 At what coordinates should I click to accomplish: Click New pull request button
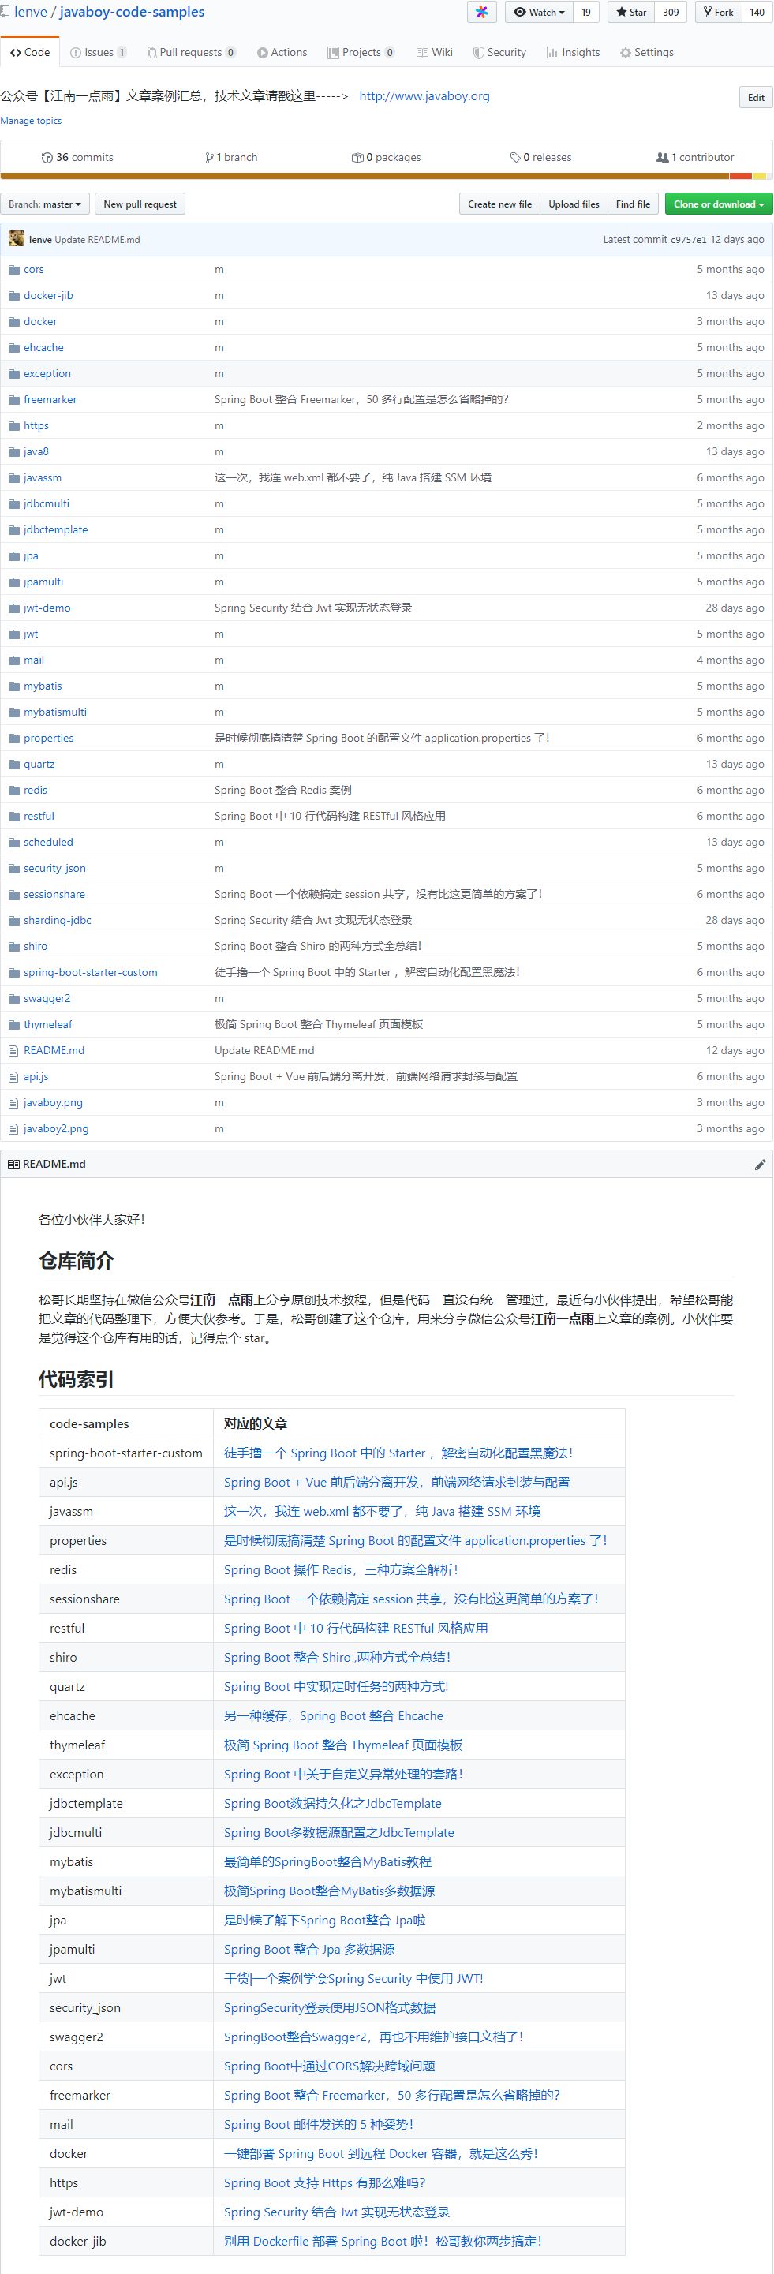coord(140,204)
